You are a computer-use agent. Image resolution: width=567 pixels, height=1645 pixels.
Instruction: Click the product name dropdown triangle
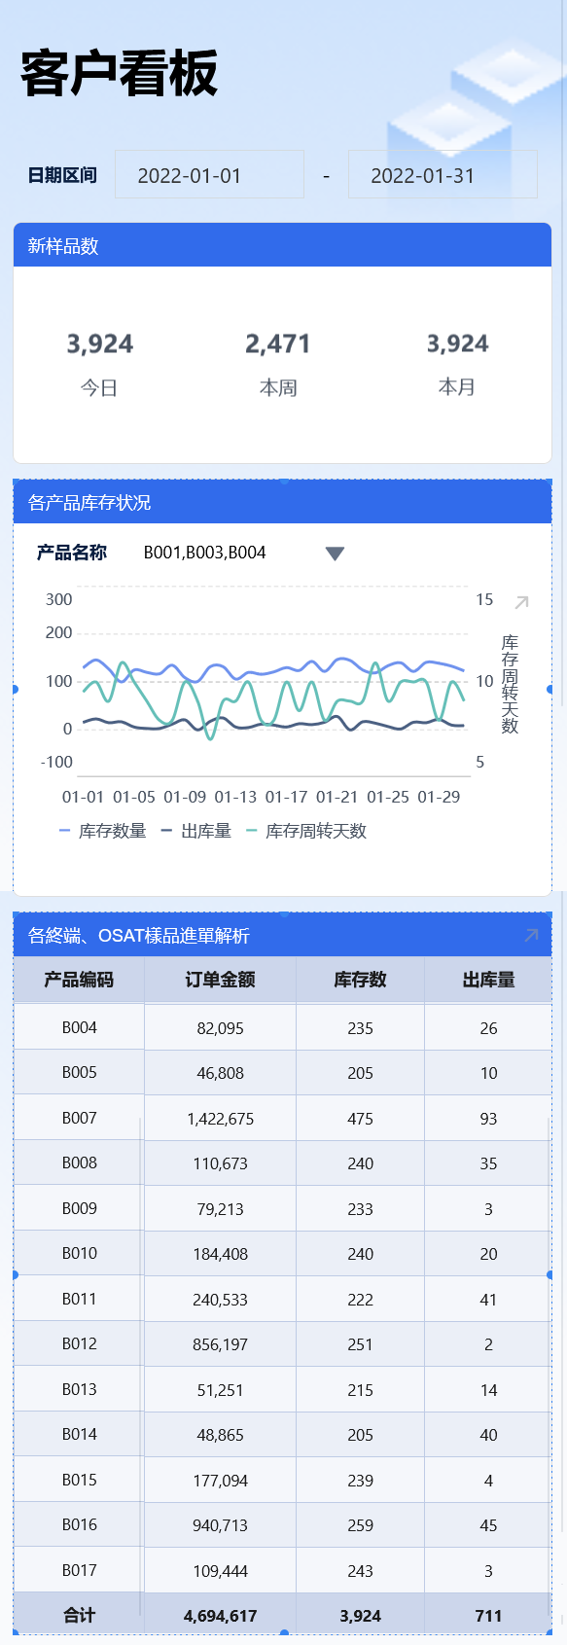(x=335, y=554)
